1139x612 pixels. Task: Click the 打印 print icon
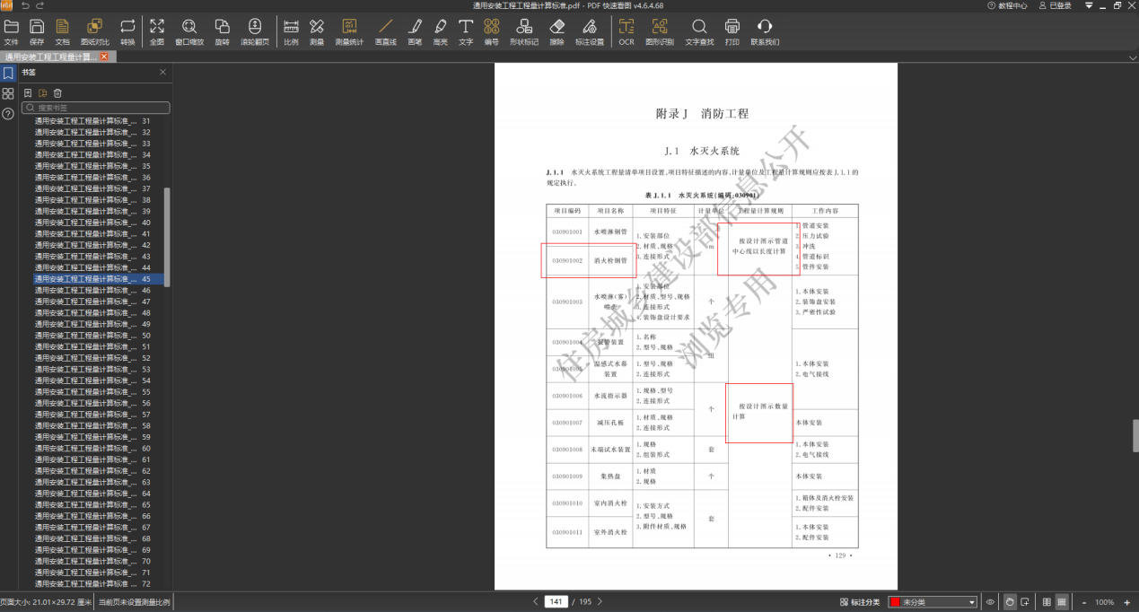pos(732,29)
